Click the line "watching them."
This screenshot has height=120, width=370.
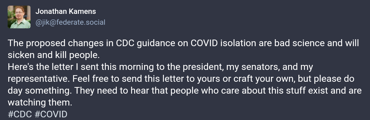click(x=40, y=103)
